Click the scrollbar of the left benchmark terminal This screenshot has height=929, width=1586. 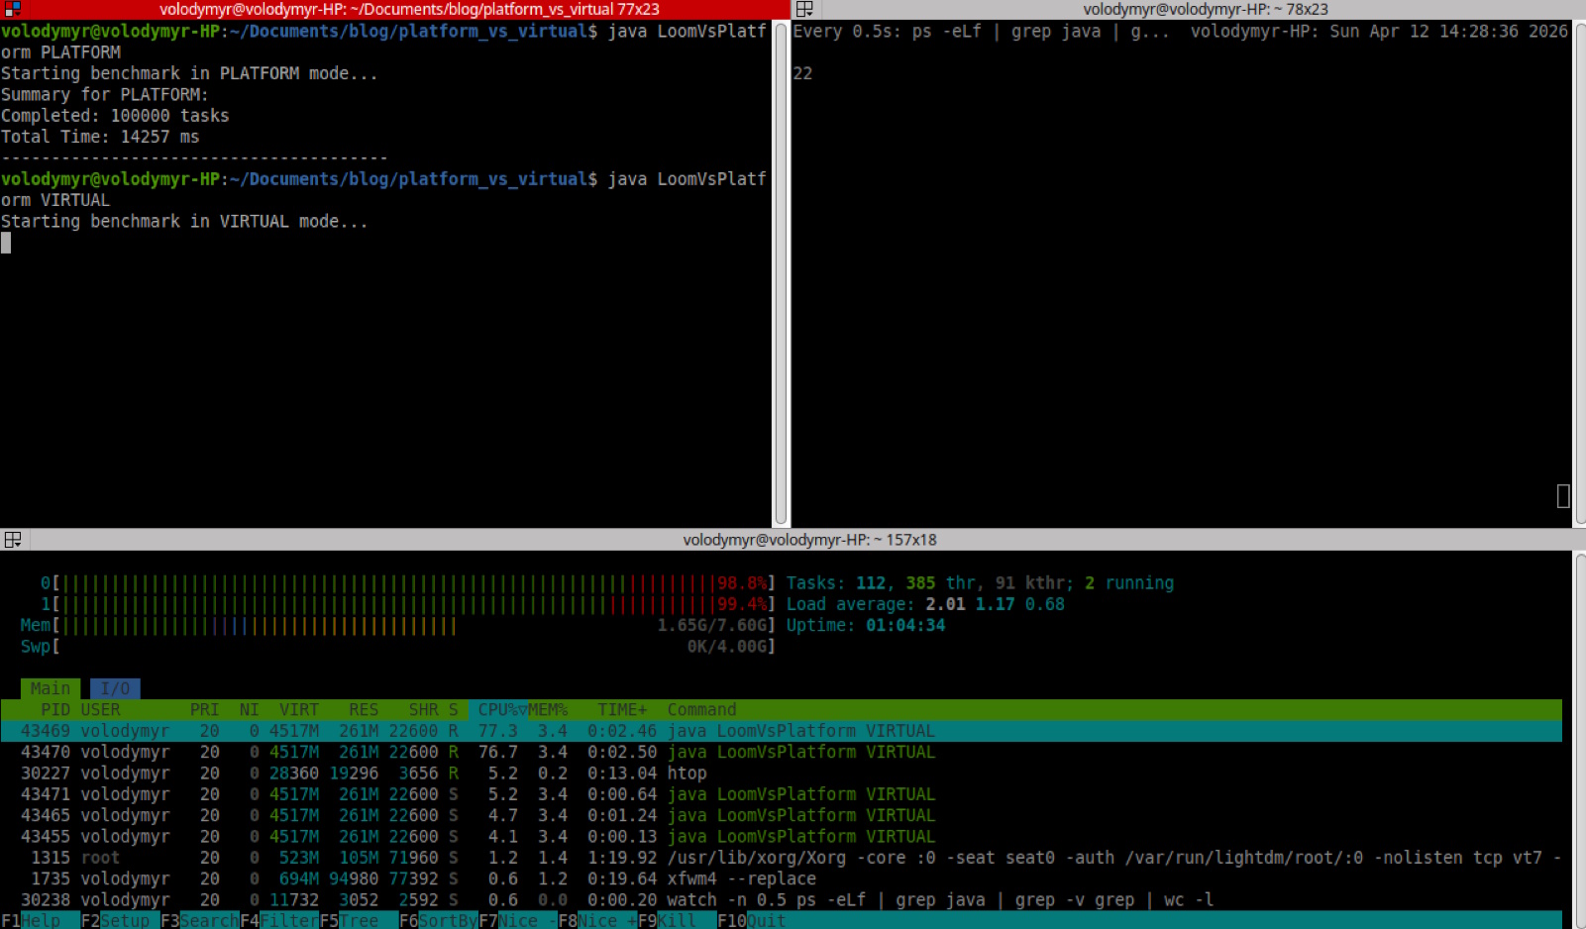pyautogui.click(x=782, y=272)
